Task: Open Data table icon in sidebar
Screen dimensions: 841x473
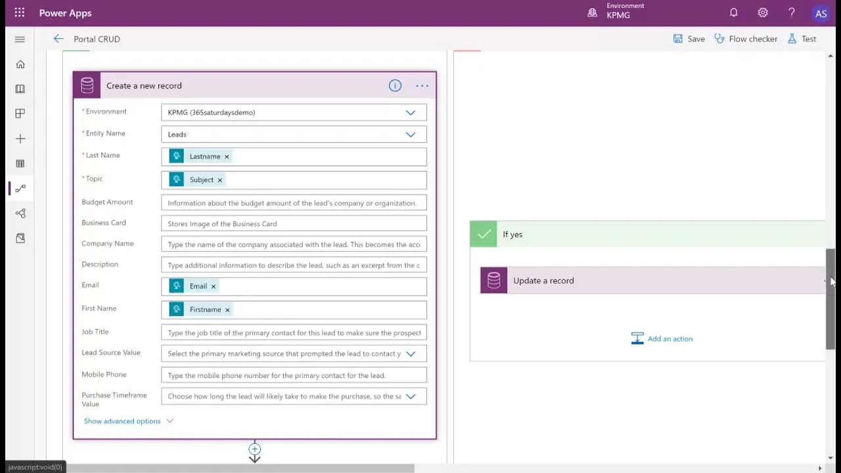Action: click(x=20, y=164)
